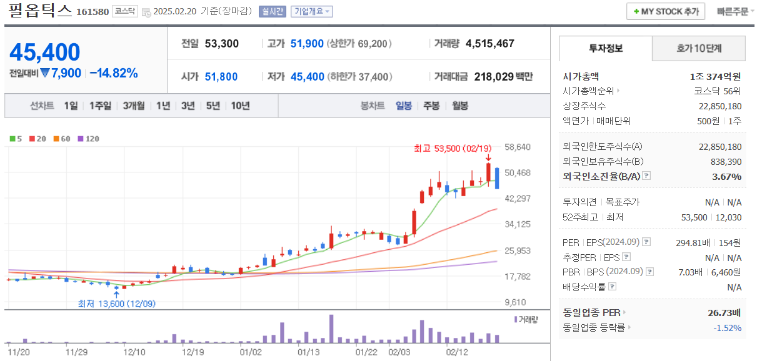Click the MY STOCK 추가 button
Viewport: 757px width, 361px height.
click(x=665, y=11)
